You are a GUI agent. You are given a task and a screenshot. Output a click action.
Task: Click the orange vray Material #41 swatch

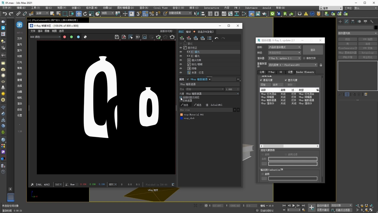click(x=182, y=115)
